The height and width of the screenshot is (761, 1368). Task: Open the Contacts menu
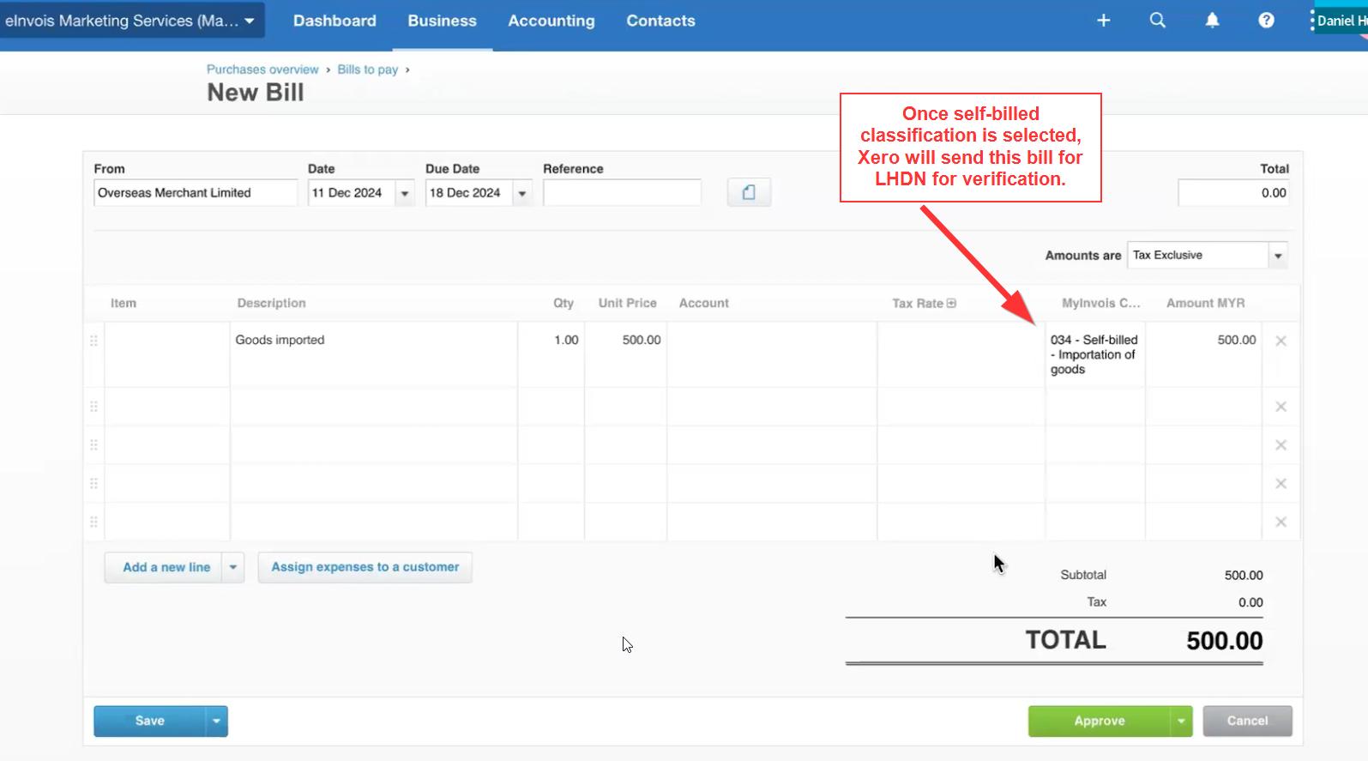click(660, 21)
